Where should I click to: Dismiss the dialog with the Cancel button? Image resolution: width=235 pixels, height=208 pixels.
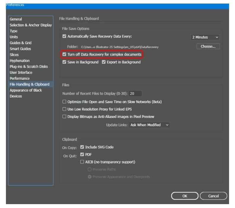pos(213,196)
